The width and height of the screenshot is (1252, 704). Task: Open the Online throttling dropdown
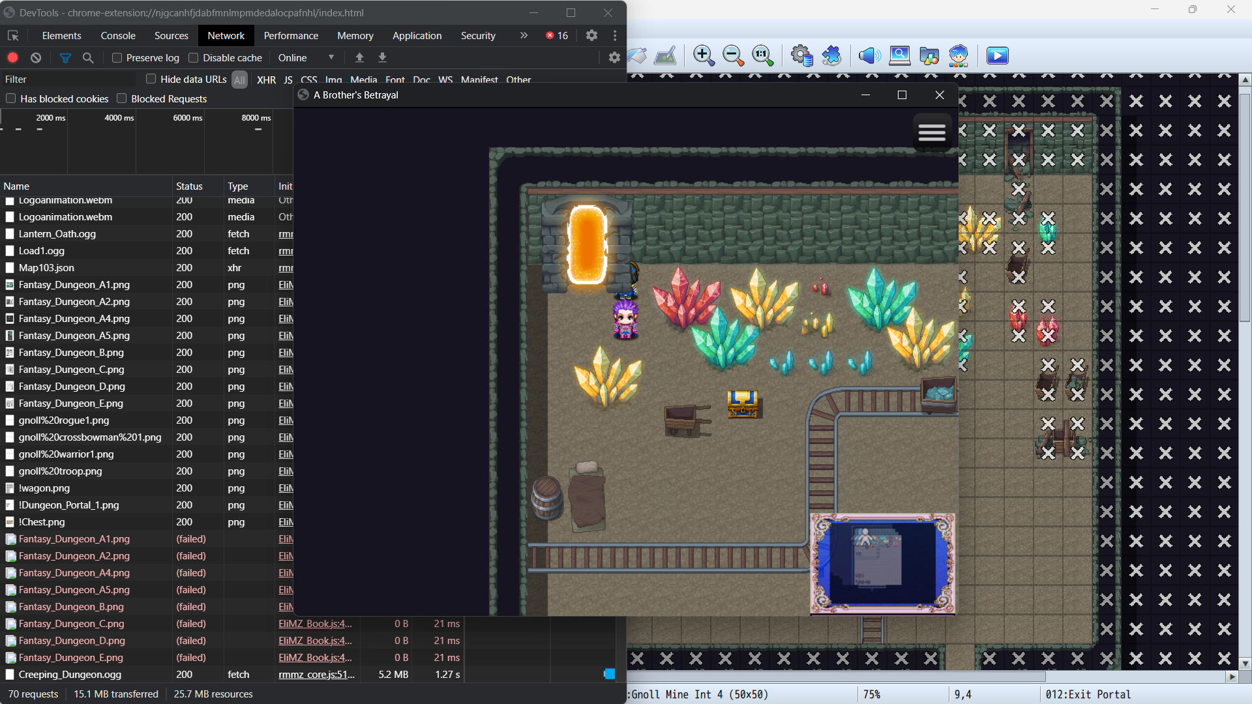click(x=306, y=58)
